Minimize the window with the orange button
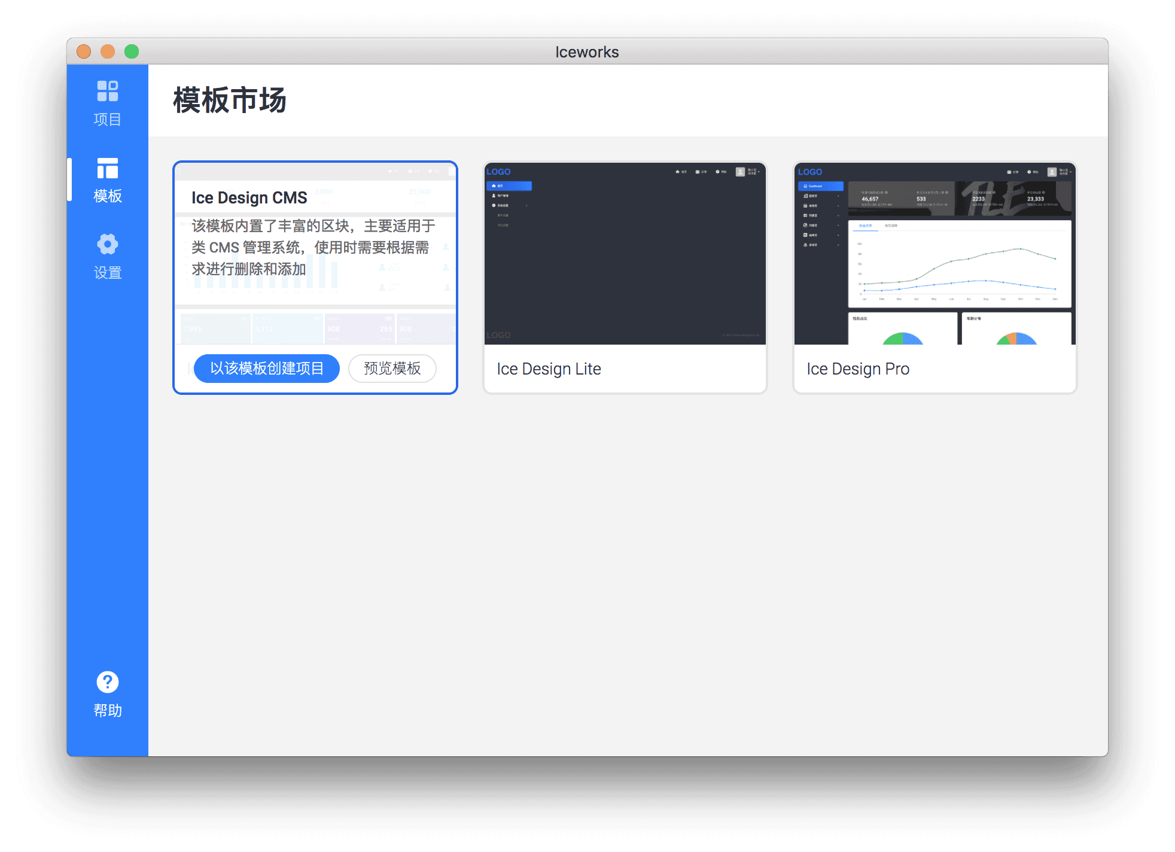 [x=108, y=51]
